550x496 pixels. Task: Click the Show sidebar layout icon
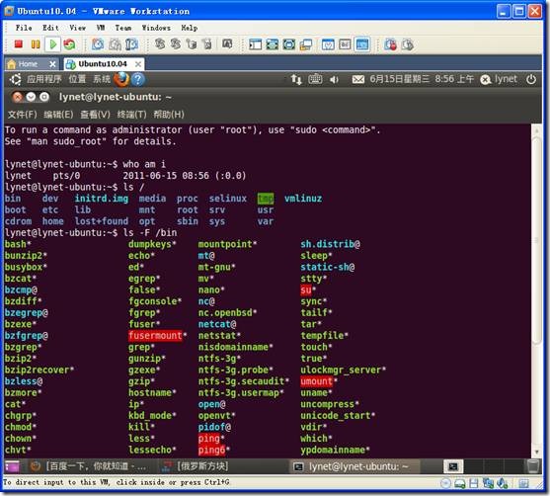(x=255, y=44)
